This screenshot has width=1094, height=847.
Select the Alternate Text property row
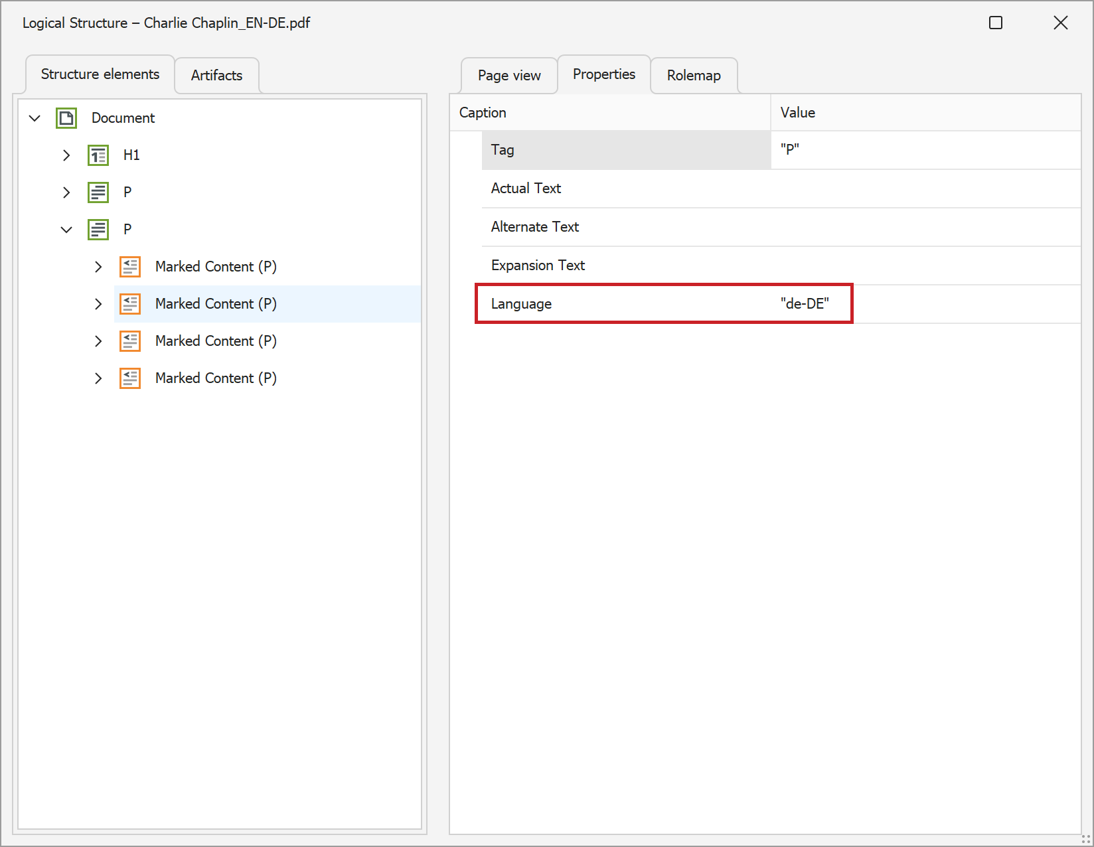(781, 227)
